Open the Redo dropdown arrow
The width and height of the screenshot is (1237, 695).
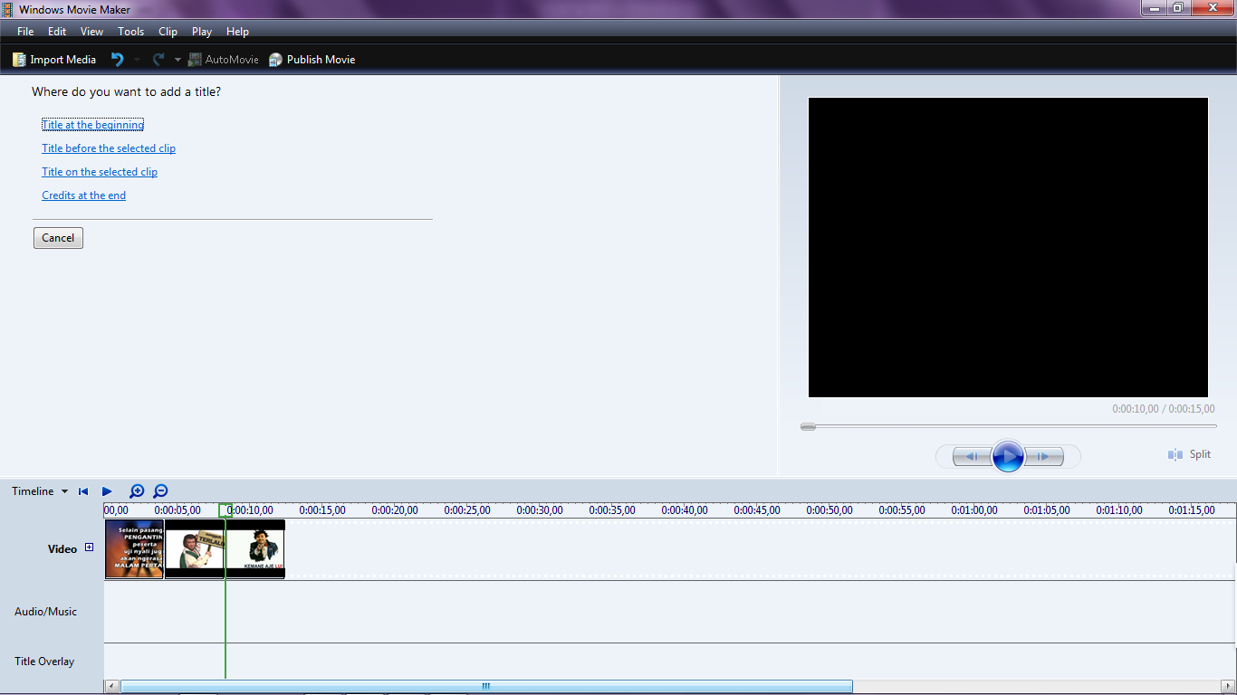click(177, 59)
